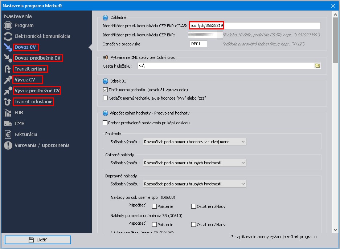Open Elektronická komunikácia settings
The width and height of the screenshot is (340, 249).
(x=42, y=36)
